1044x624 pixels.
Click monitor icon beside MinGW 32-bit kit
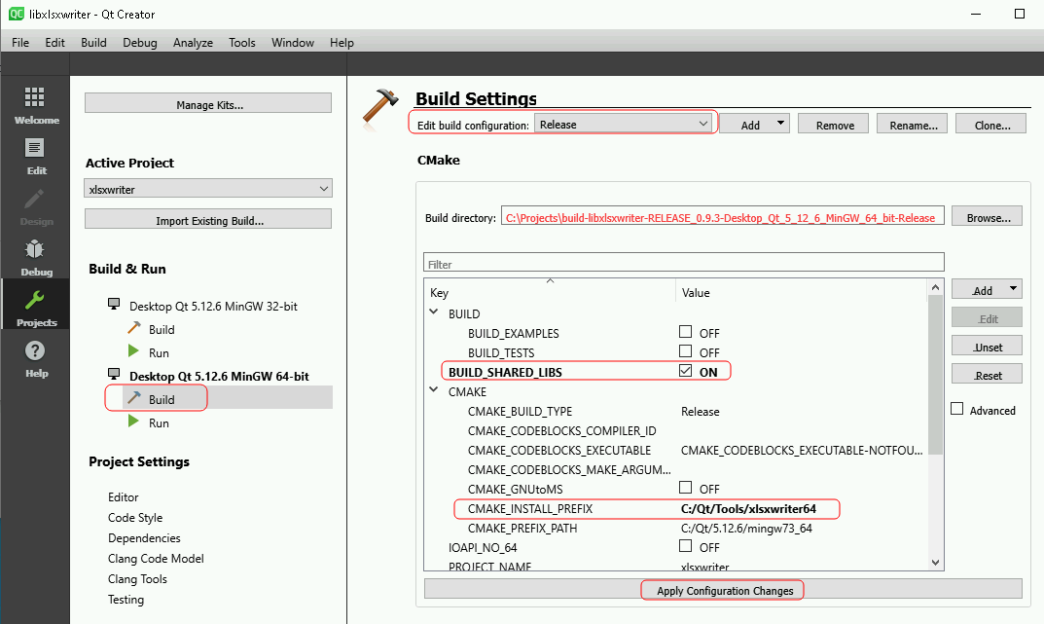tap(114, 304)
